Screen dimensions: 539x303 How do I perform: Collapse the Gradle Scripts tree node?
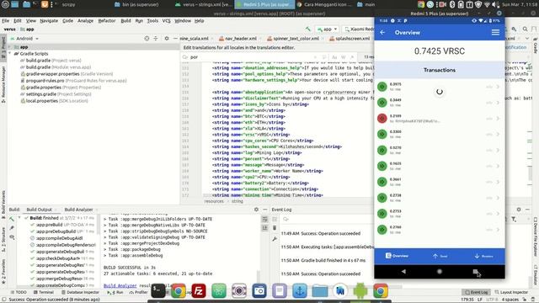(10, 54)
